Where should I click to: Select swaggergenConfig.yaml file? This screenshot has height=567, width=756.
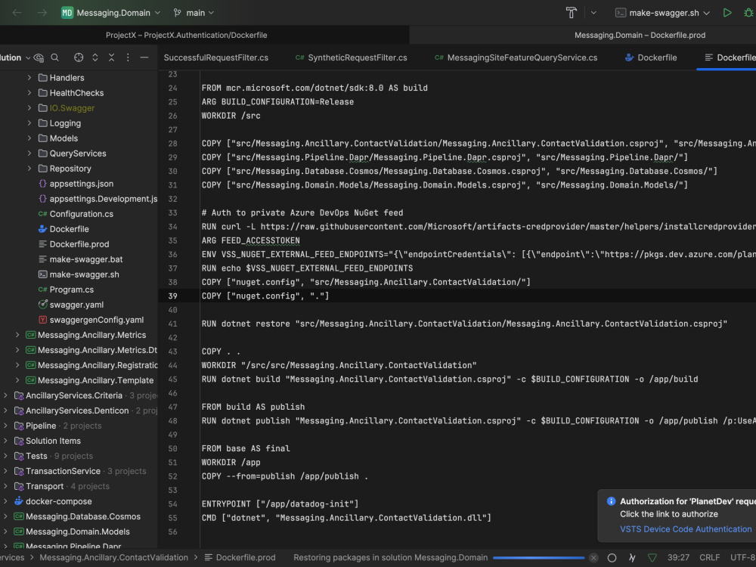coord(91,320)
